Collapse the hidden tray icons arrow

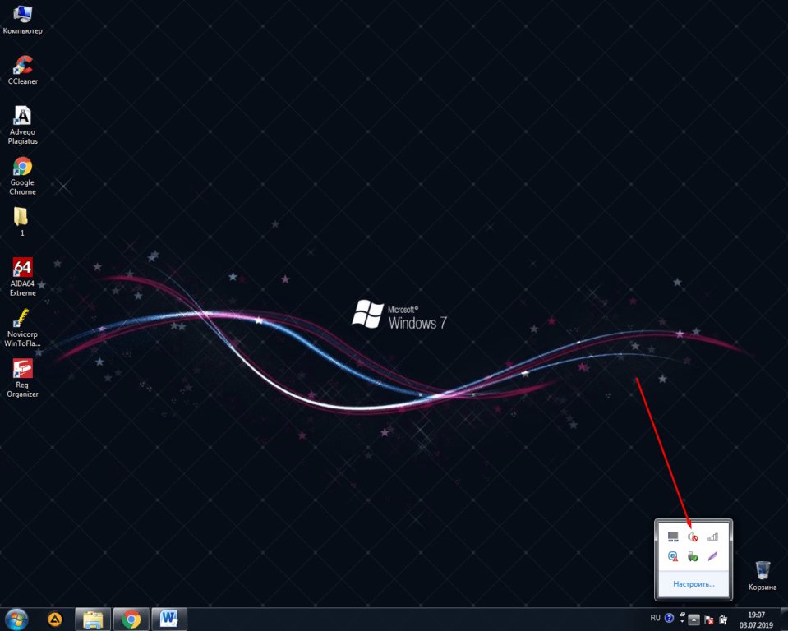[694, 619]
